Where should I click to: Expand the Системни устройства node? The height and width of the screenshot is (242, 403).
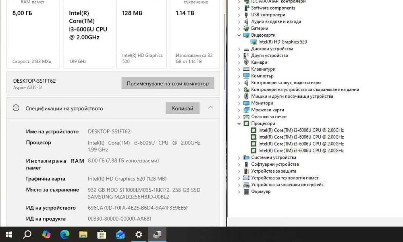pos(239,158)
